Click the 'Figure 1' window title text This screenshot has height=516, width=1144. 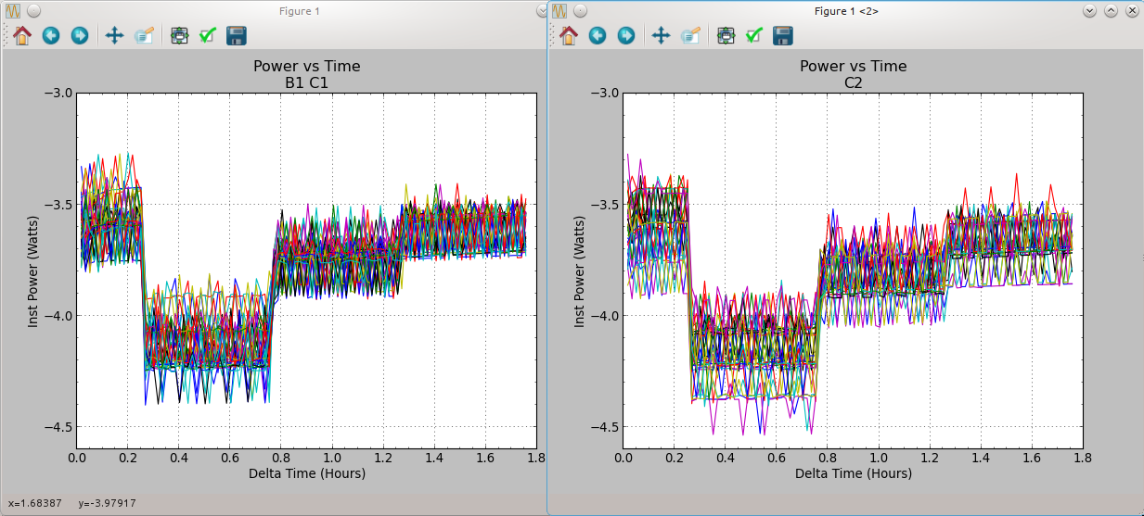click(x=300, y=11)
